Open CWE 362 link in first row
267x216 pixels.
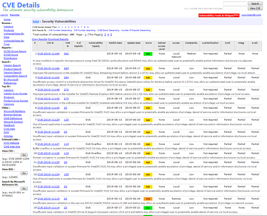pyautogui.click(x=66, y=54)
